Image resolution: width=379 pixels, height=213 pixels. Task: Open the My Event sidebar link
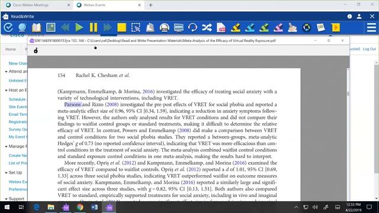pos(18,137)
